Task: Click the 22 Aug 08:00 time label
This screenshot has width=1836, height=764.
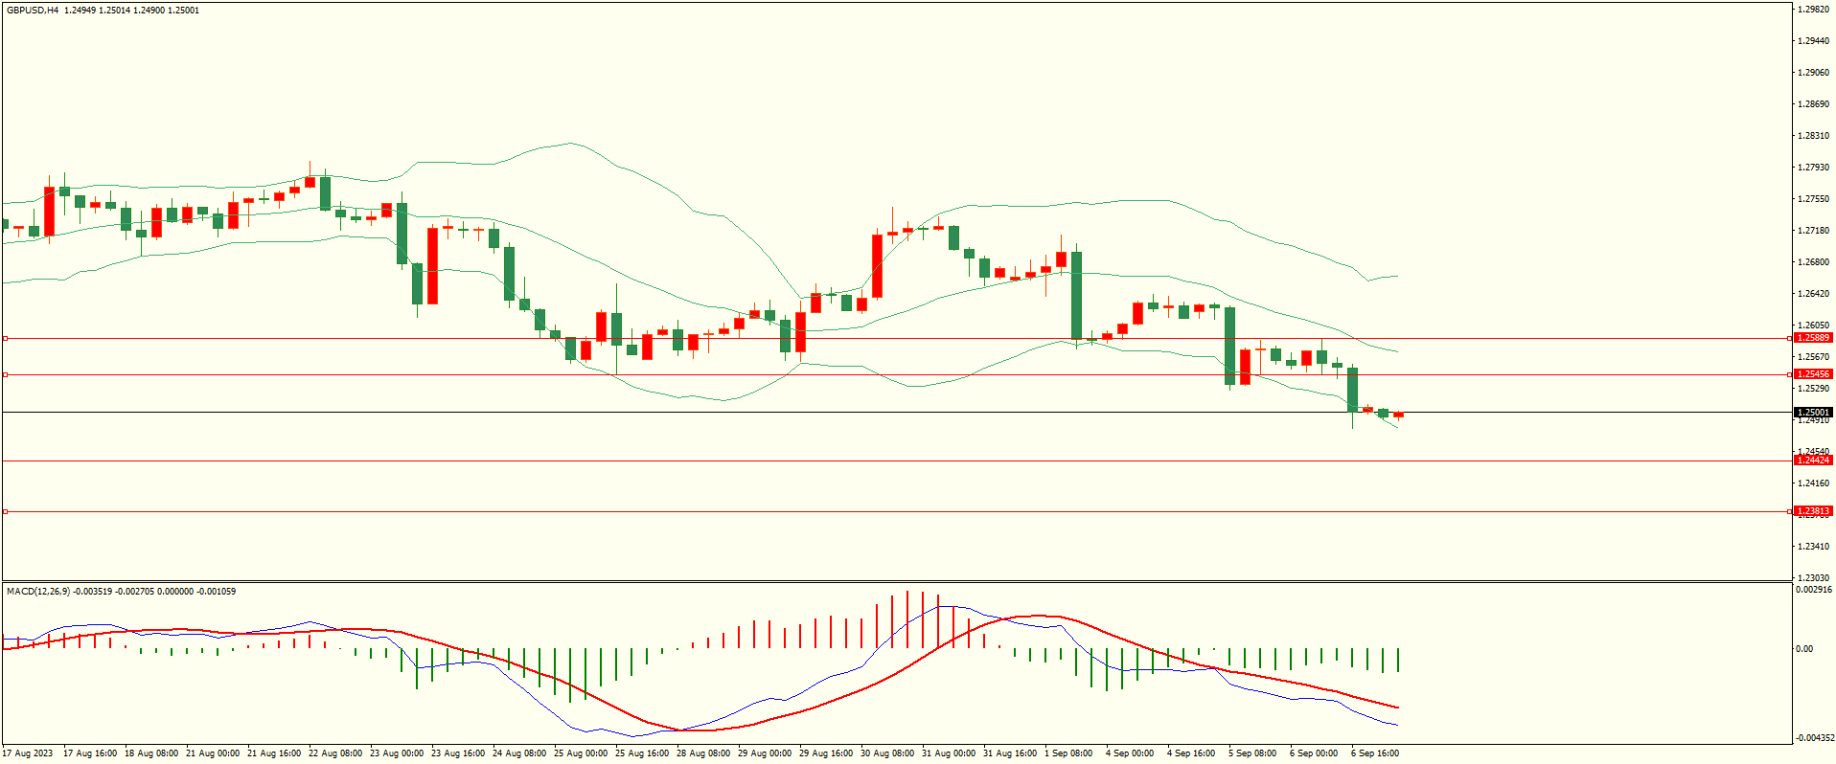Action: coord(335,753)
